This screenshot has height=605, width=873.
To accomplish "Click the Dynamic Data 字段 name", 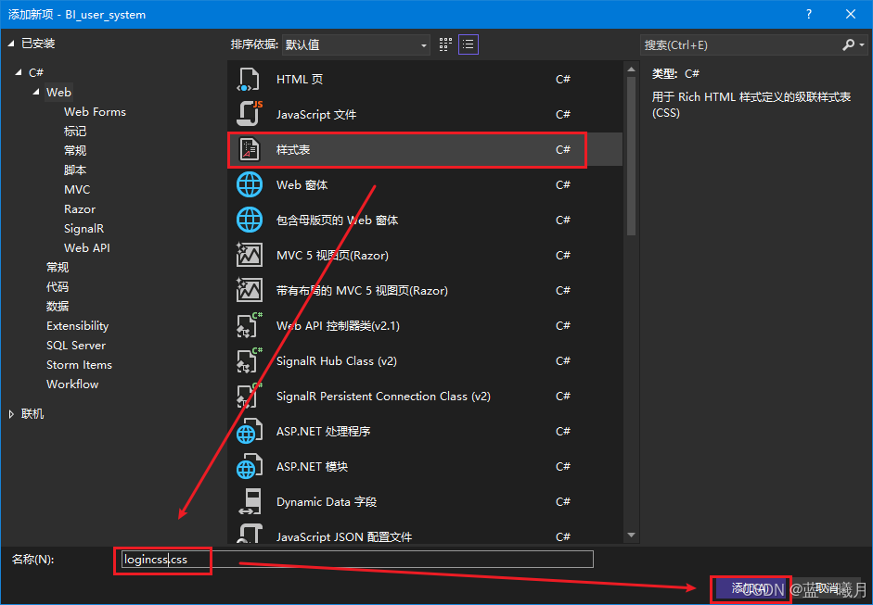I will coord(327,502).
